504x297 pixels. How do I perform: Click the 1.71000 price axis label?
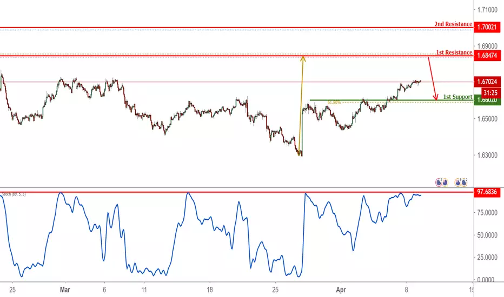487,10
